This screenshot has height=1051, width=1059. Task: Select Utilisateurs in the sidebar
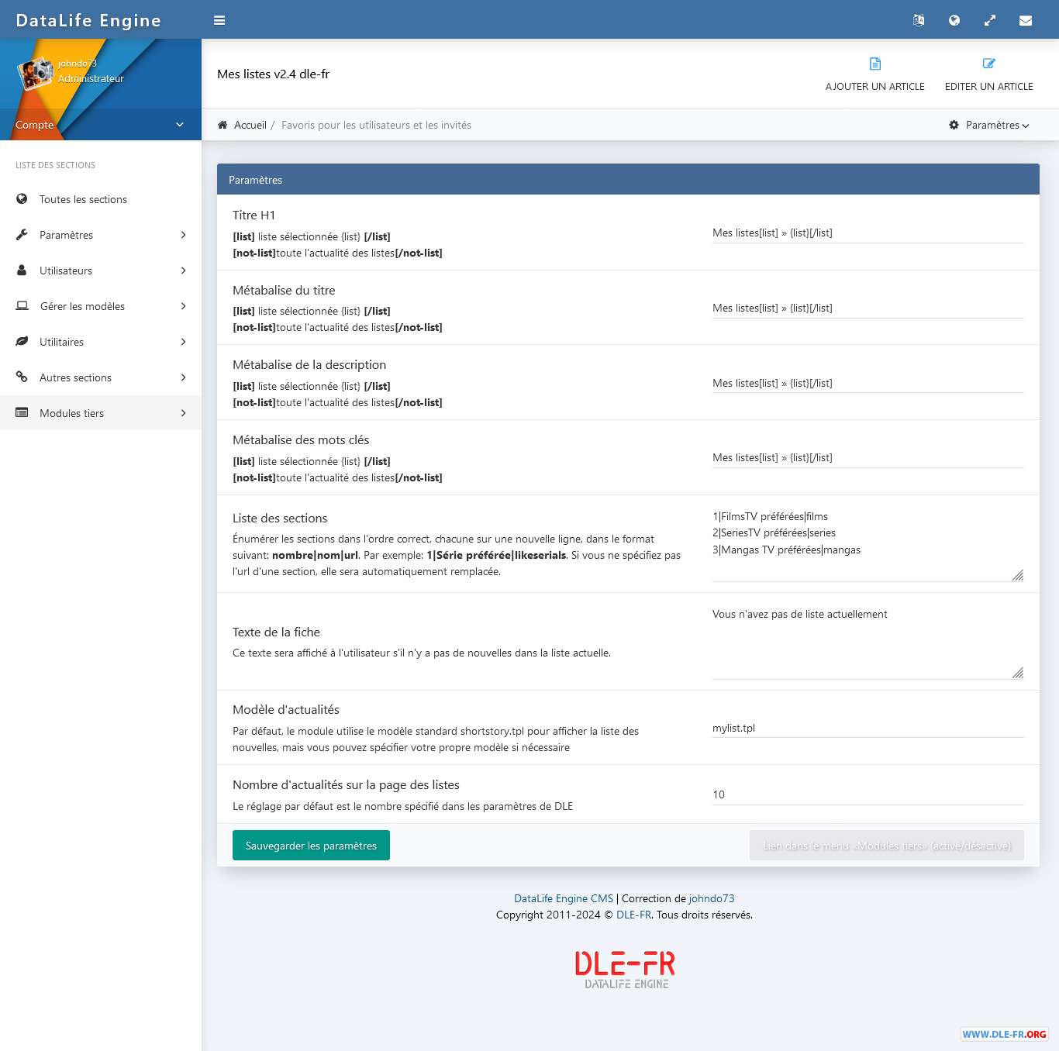pyautogui.click(x=101, y=271)
